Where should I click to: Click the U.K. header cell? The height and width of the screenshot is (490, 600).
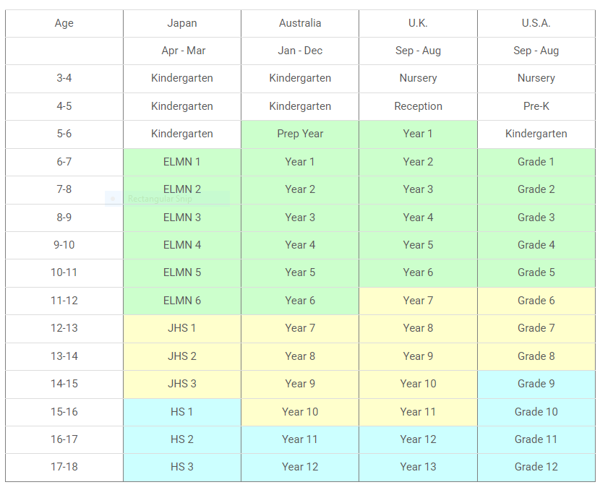click(418, 23)
